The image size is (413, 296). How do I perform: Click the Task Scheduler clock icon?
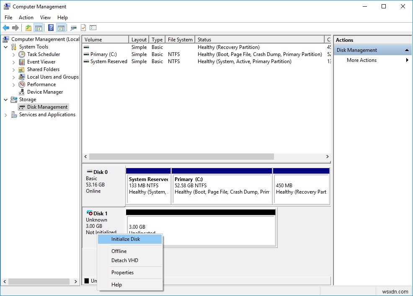pos(22,54)
